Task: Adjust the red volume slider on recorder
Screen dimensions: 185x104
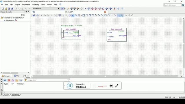Action: 102,87
